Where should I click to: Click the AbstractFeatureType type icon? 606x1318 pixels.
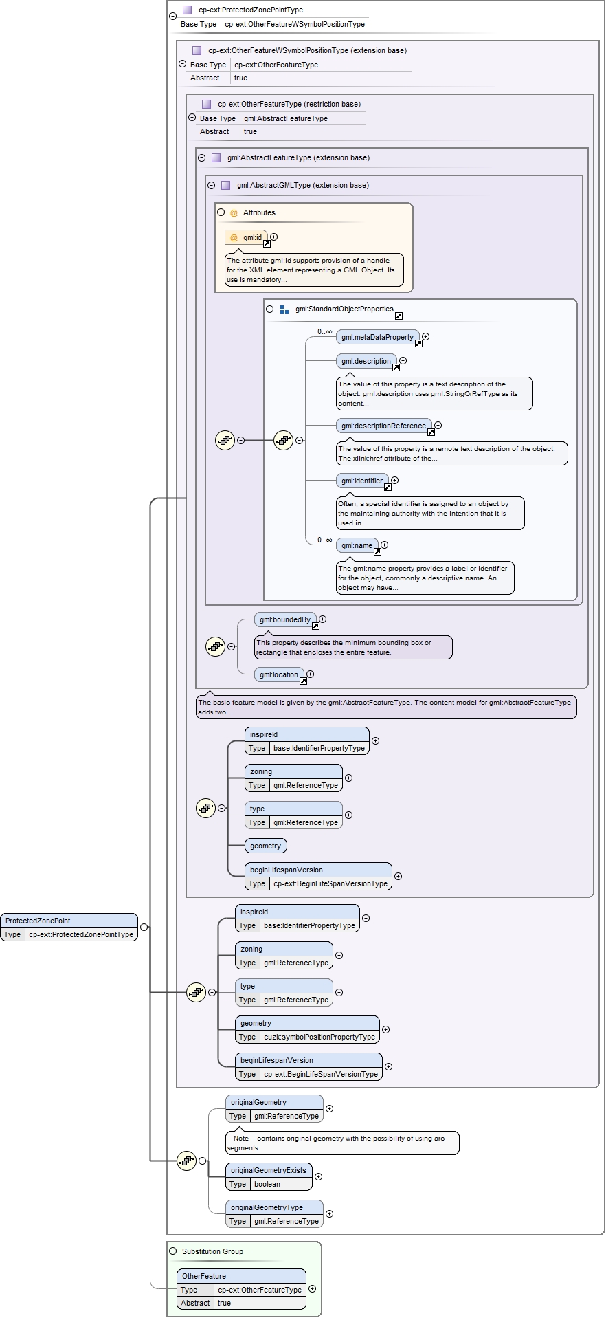(x=216, y=157)
